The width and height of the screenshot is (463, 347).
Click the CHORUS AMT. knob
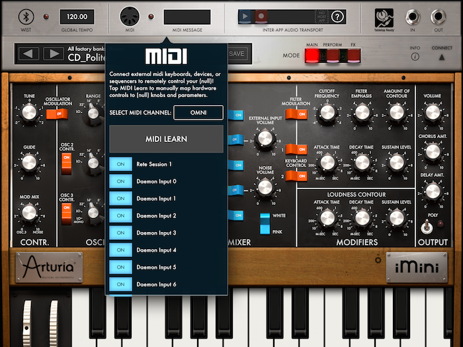pyautogui.click(x=433, y=152)
